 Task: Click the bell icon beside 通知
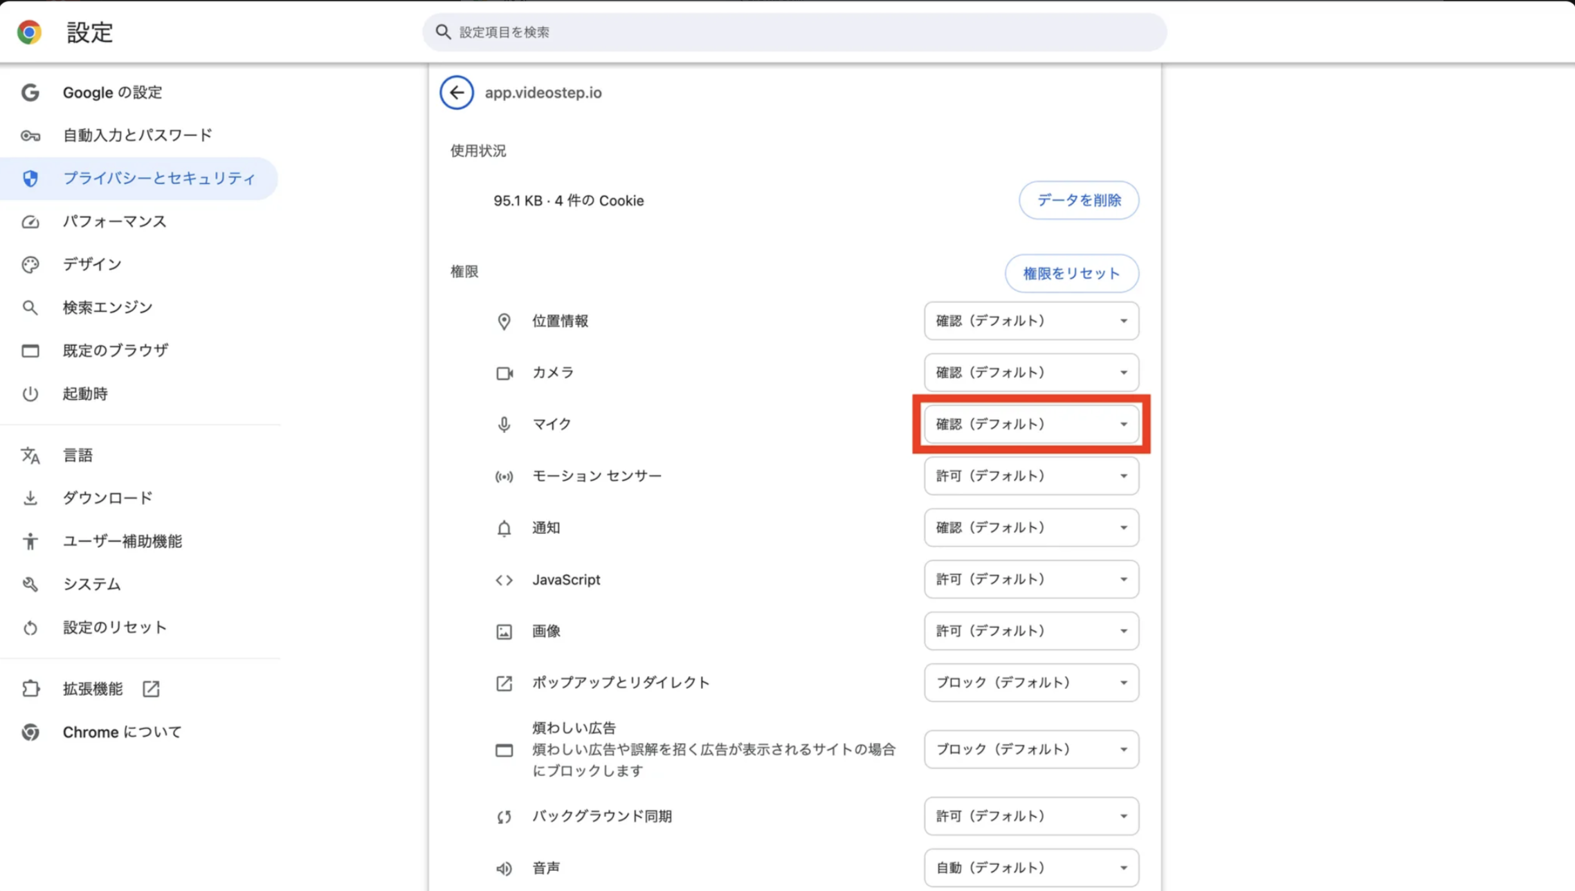point(504,529)
